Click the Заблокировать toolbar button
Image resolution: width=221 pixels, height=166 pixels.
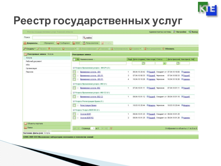pyautogui.click(x=119, y=49)
